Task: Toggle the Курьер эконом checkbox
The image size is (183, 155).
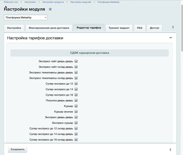Action: point(76,112)
